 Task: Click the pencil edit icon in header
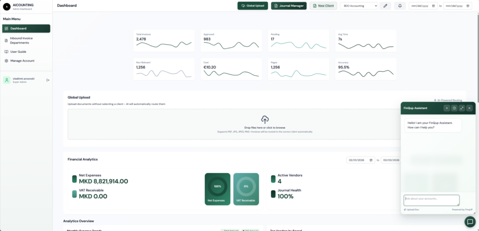click(385, 6)
